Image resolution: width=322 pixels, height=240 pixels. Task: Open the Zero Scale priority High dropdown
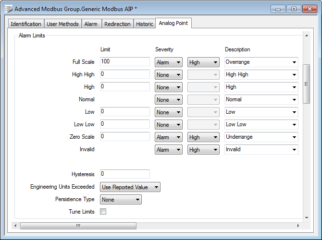click(x=203, y=137)
